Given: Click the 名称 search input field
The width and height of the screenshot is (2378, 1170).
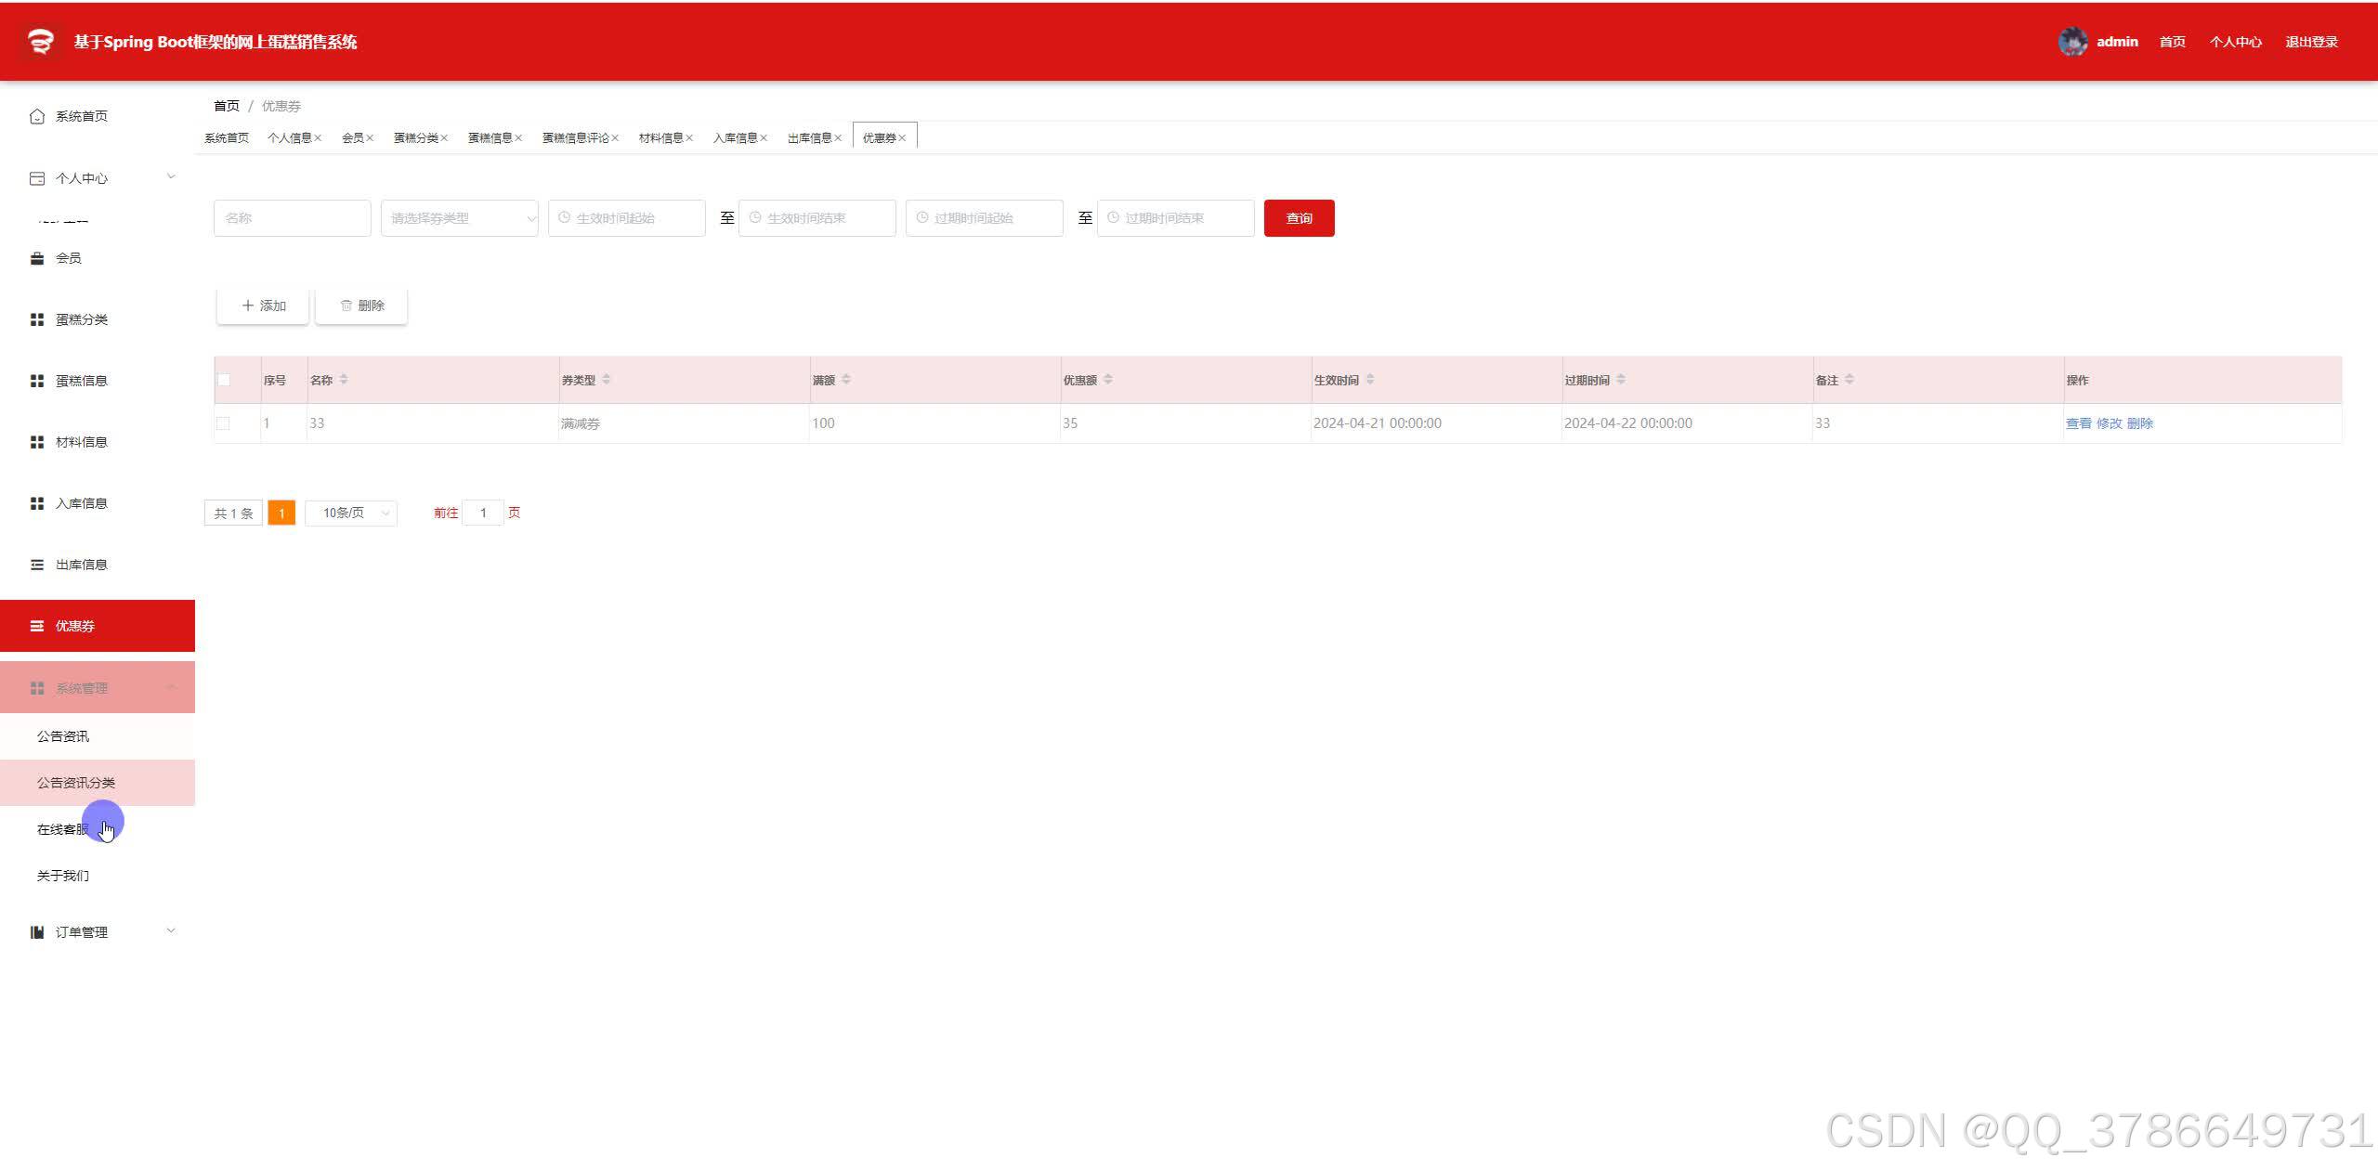Looking at the screenshot, I should [292, 218].
